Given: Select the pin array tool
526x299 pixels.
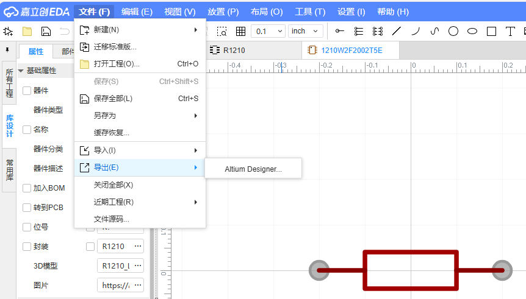Looking at the screenshot, I should [x=359, y=32].
